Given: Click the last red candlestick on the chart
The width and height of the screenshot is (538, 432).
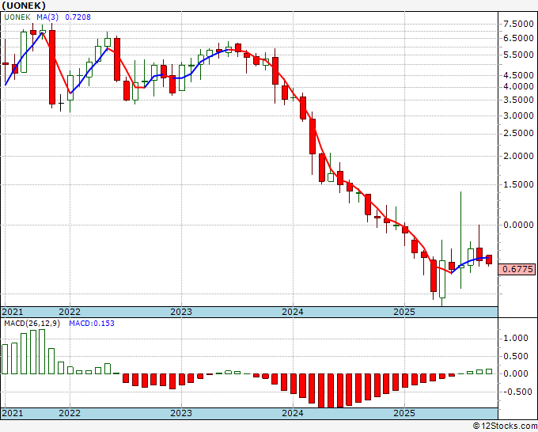Looking at the screenshot, I should click(489, 260).
